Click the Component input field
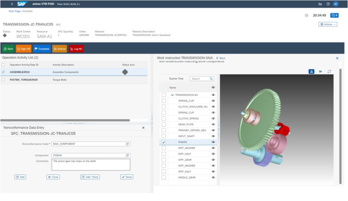The image size is (348, 201). pyautogui.click(x=91, y=155)
